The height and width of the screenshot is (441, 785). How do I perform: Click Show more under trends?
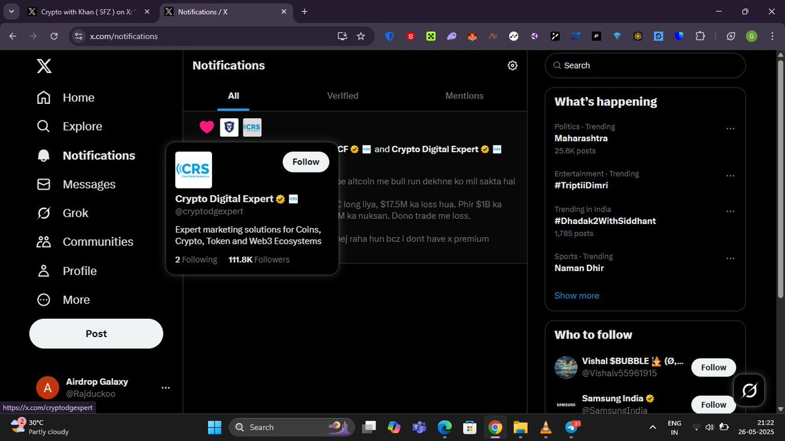pos(576,295)
